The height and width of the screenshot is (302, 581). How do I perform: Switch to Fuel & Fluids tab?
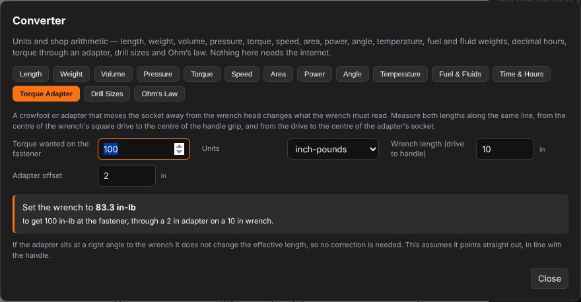tap(460, 74)
